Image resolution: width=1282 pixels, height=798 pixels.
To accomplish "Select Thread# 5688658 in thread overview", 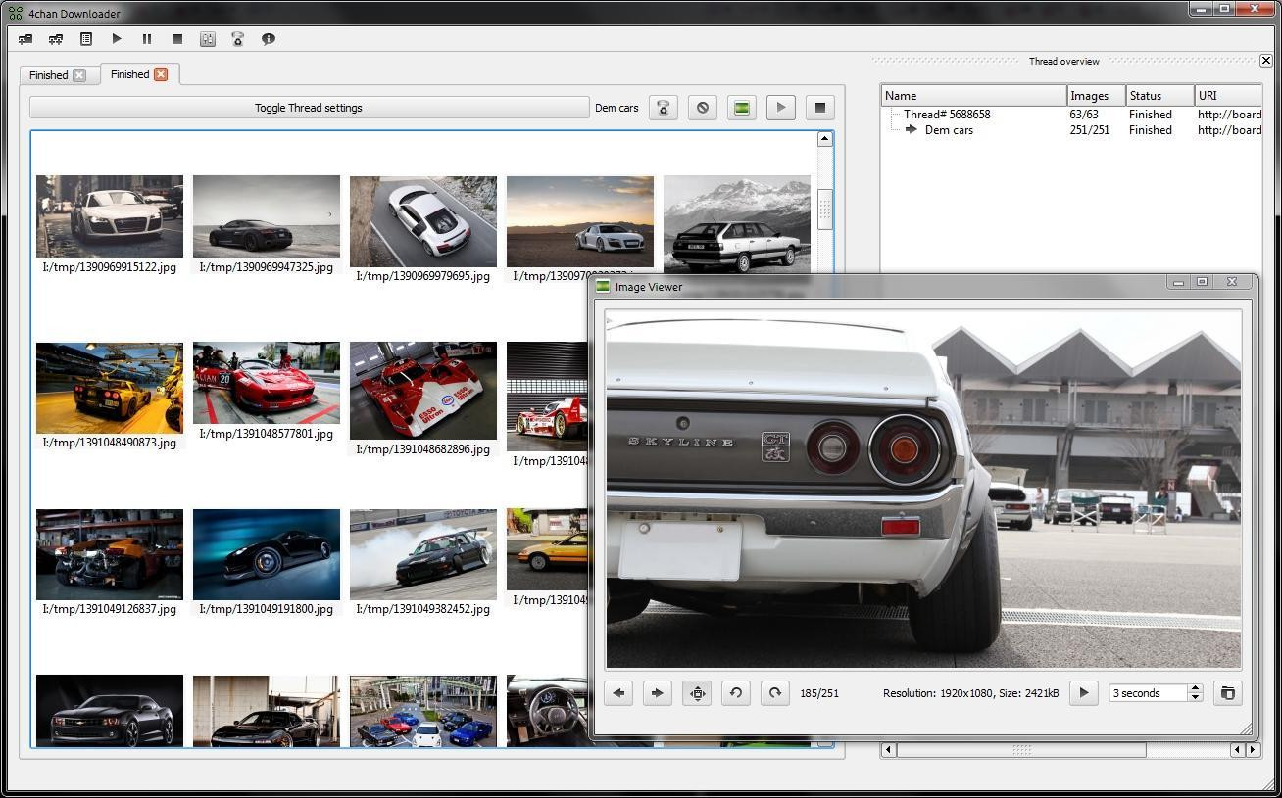I will point(947,115).
